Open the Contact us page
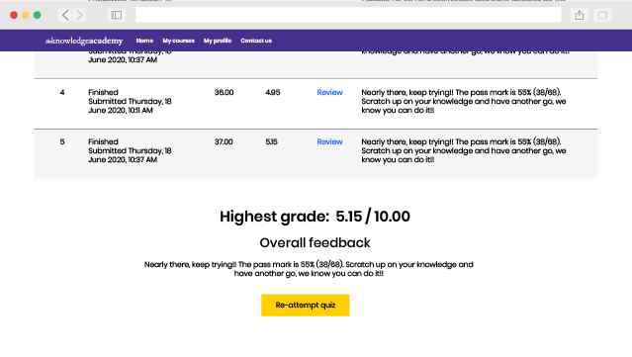Image resolution: width=632 pixels, height=357 pixels. click(256, 41)
